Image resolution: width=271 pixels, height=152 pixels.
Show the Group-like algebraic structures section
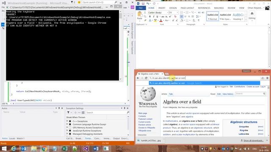[260, 127]
